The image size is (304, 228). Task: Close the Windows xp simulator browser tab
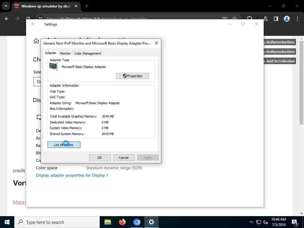pos(76,6)
